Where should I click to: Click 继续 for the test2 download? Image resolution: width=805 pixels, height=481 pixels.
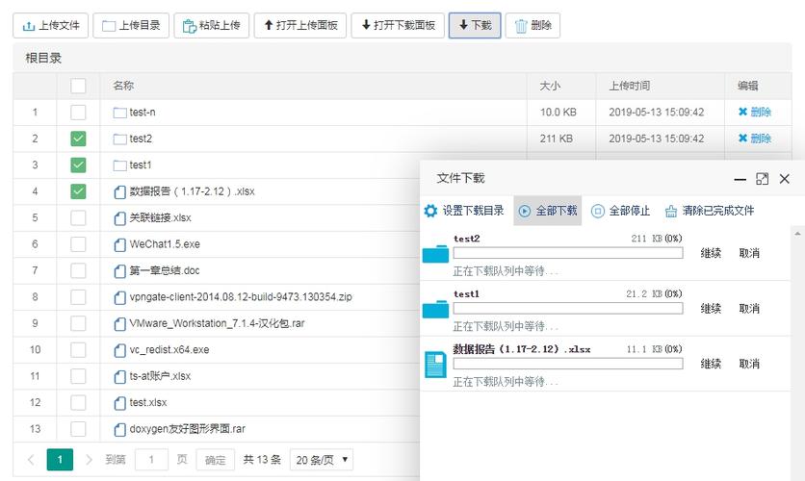711,253
